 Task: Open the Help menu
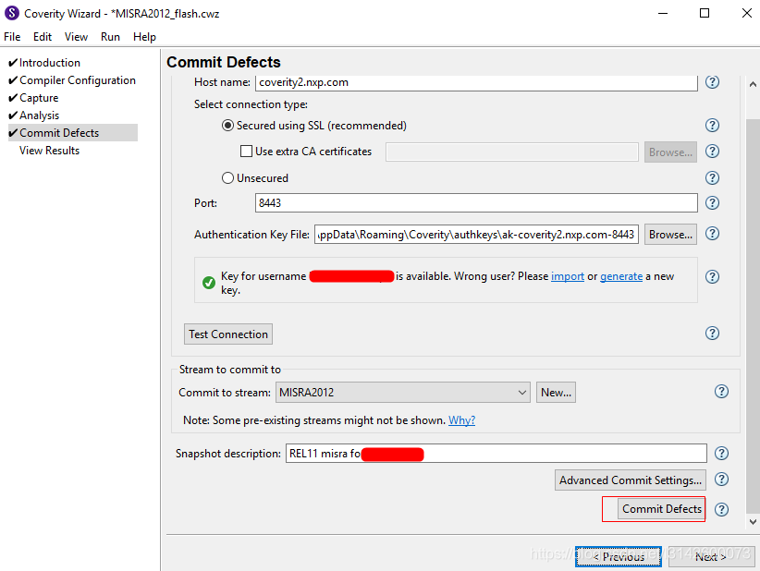pyautogui.click(x=144, y=37)
